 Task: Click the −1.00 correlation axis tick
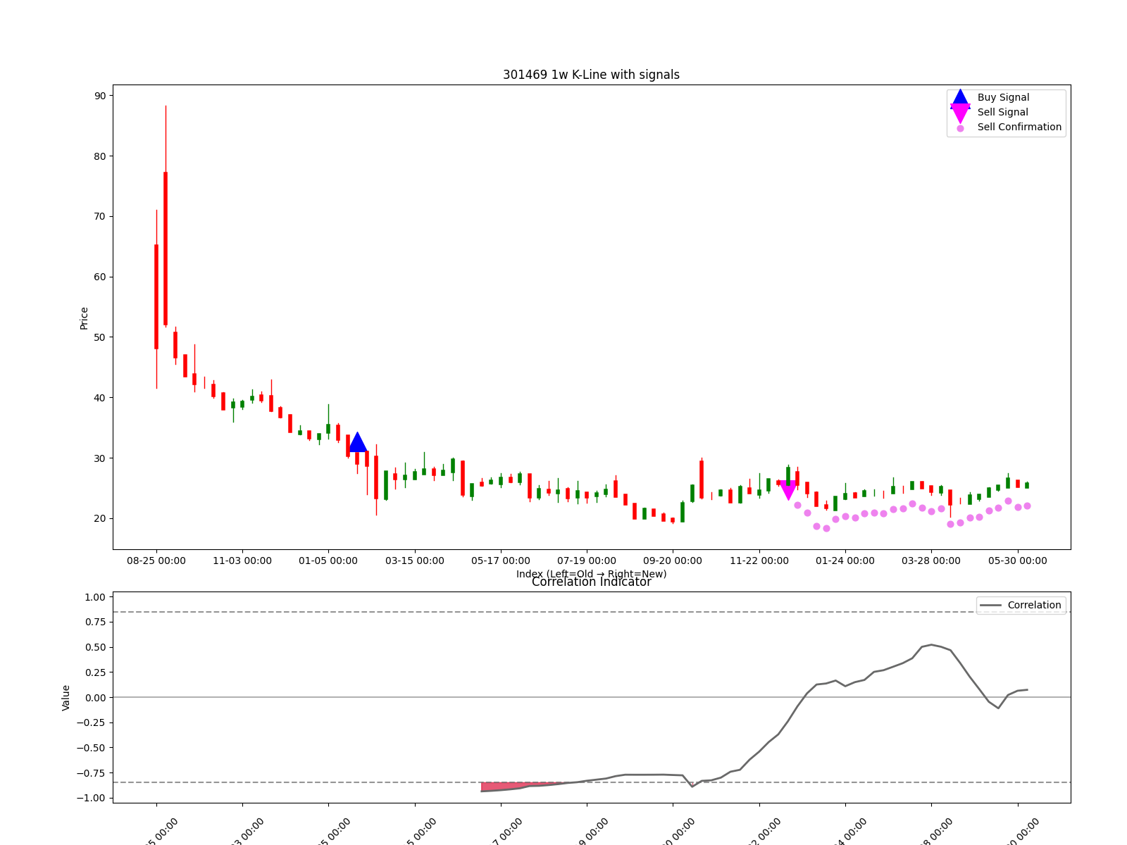click(x=92, y=798)
